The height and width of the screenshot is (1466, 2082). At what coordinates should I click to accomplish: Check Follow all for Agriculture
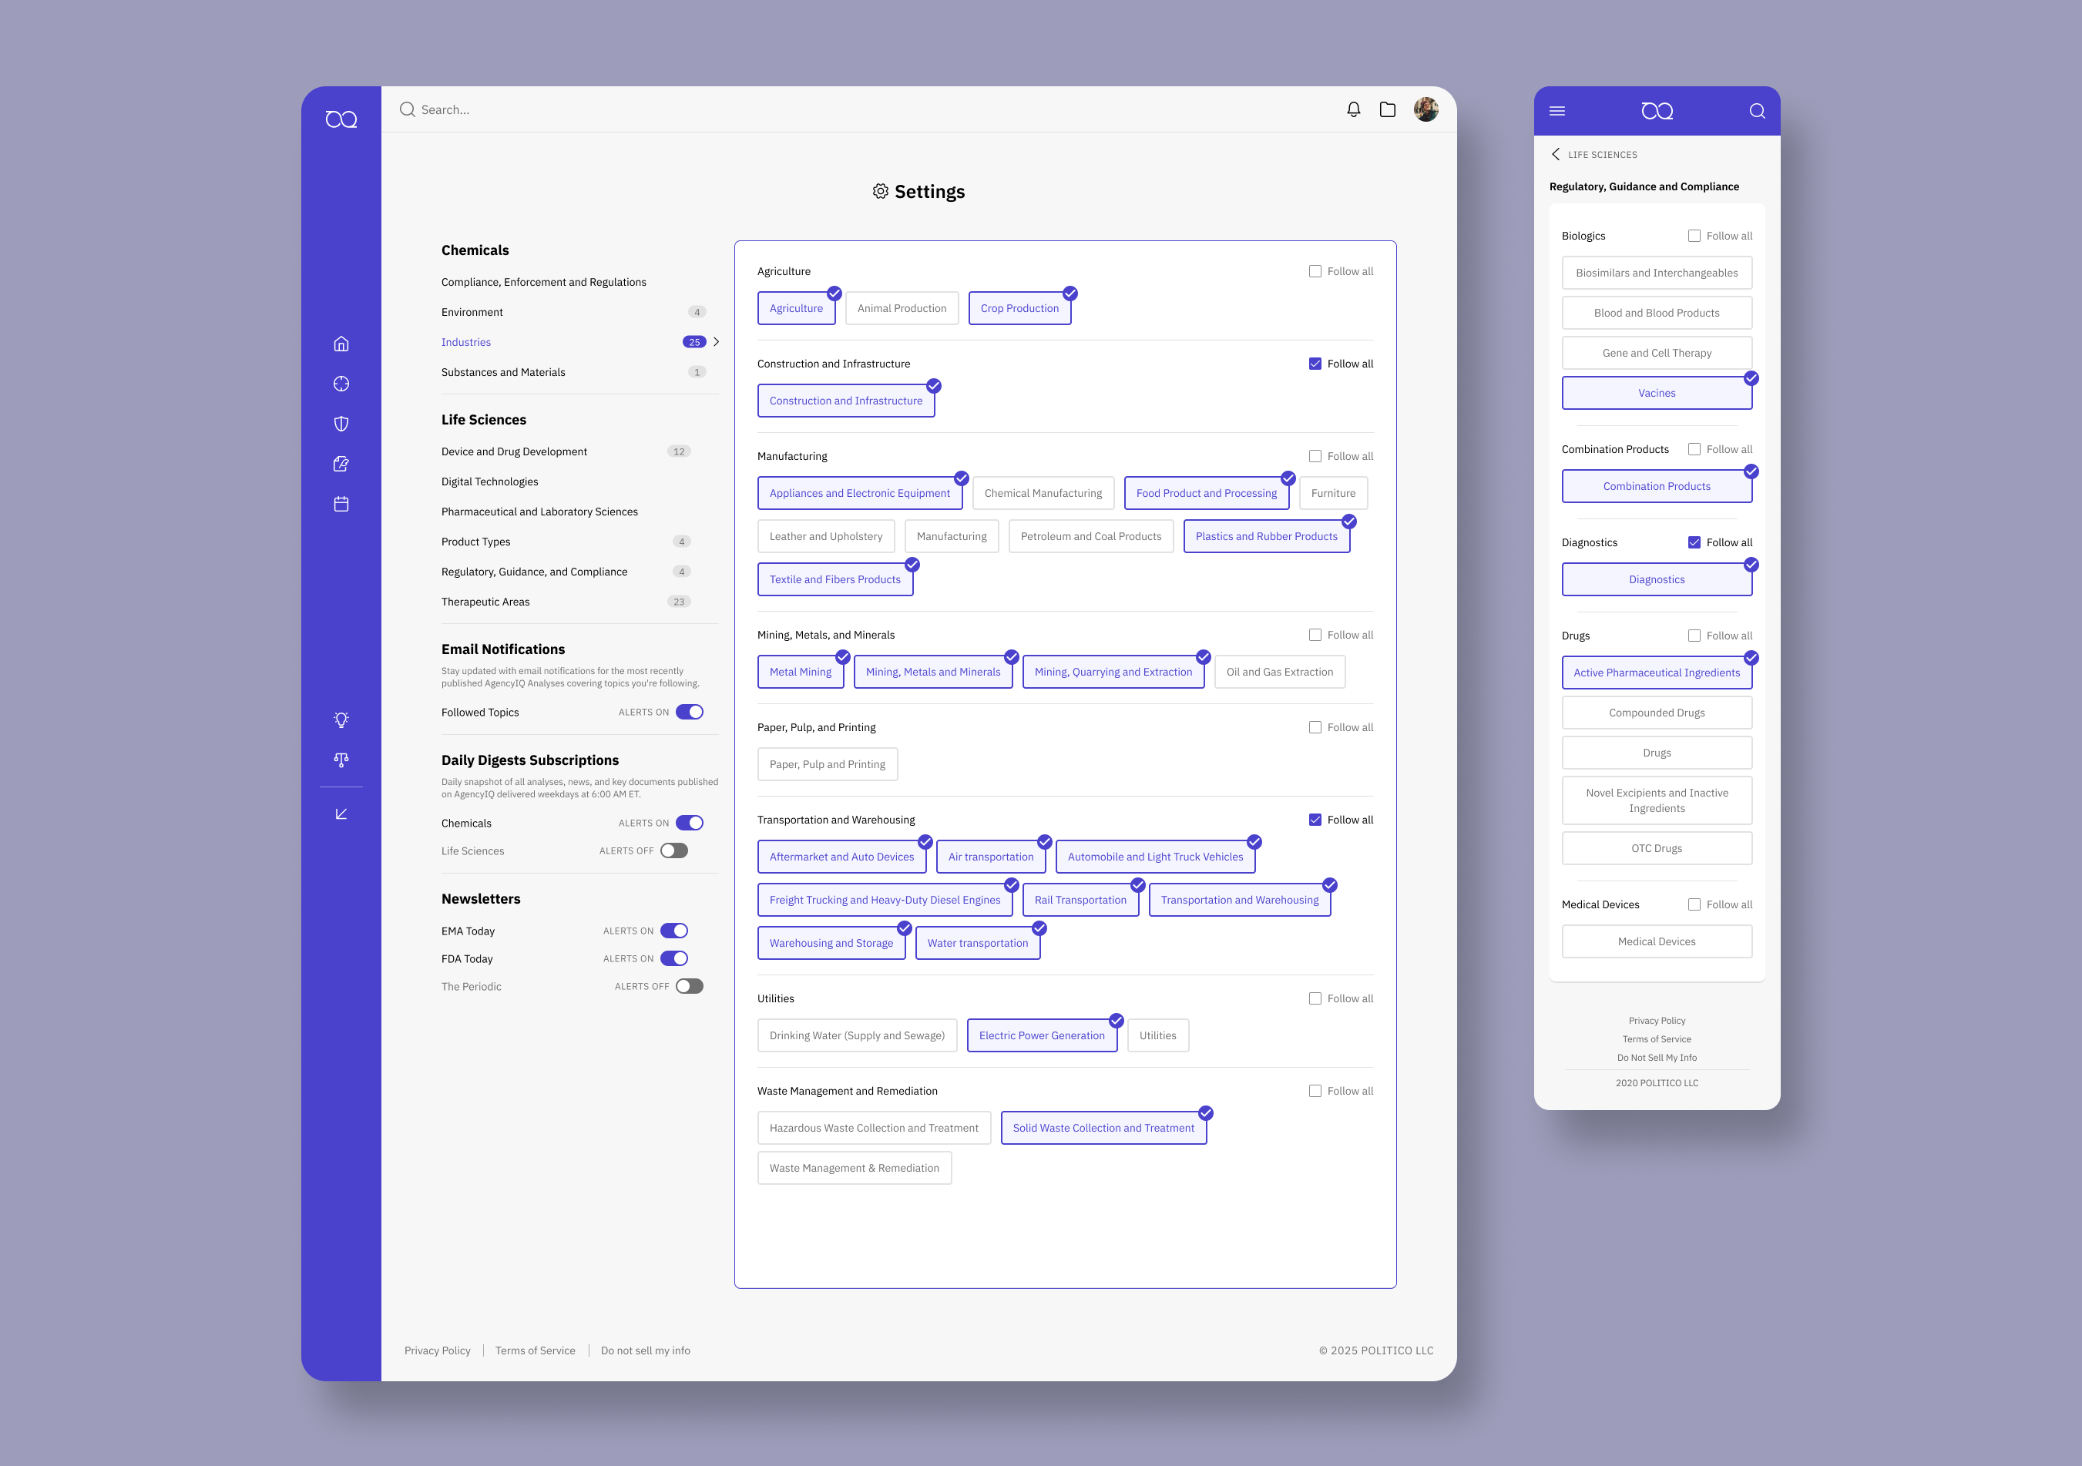[1315, 271]
